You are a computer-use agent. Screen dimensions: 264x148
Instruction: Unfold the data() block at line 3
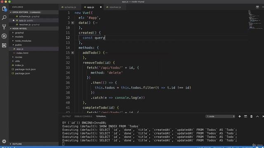click(73, 23)
